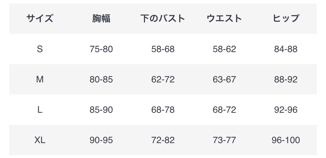Select the L size row label
The height and width of the screenshot is (158, 326).
pyautogui.click(x=40, y=110)
